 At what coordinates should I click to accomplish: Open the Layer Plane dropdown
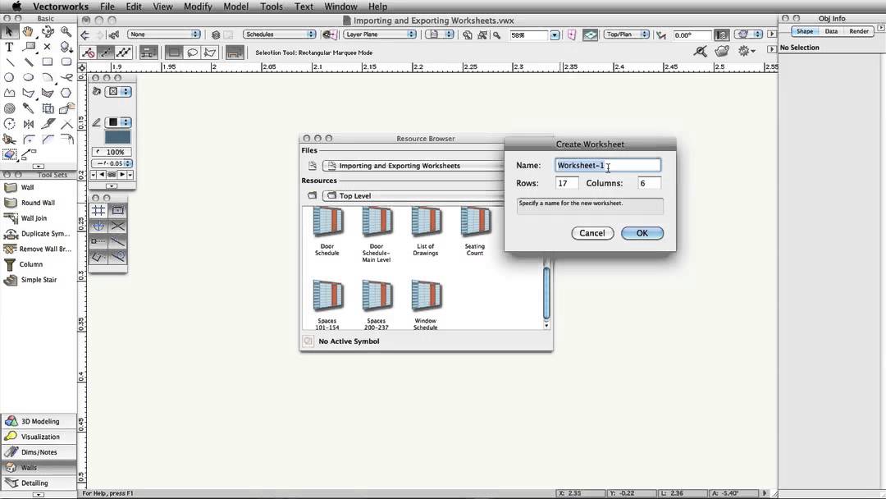(x=380, y=34)
